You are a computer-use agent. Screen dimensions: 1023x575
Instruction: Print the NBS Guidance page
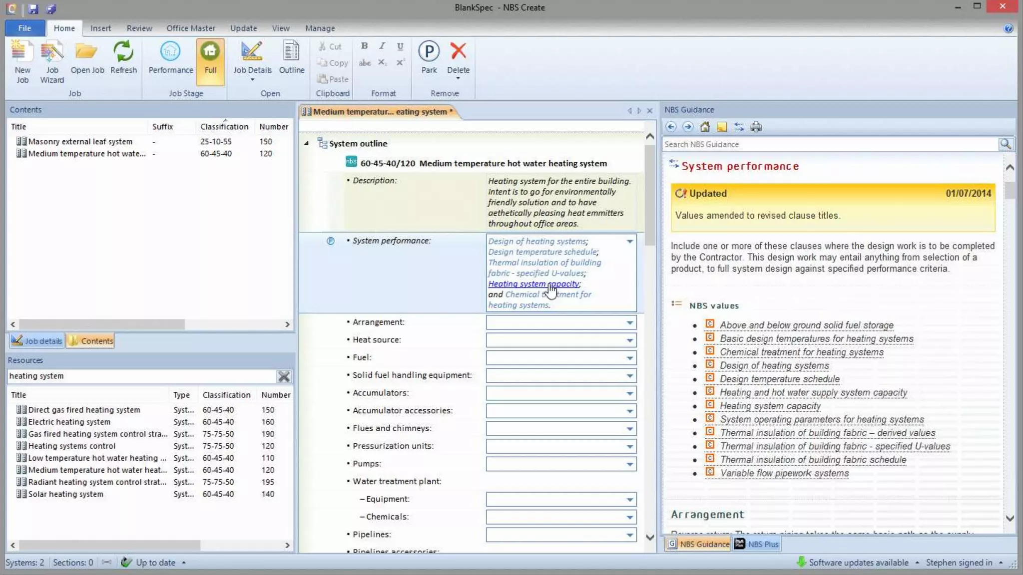756,127
